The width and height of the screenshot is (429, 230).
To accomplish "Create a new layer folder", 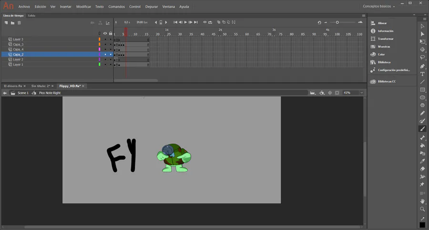I will pyautogui.click(x=12, y=23).
